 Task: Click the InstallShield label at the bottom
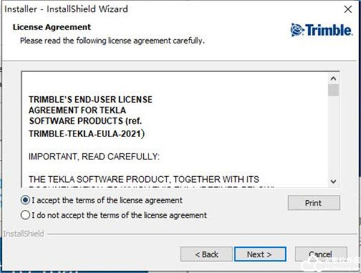(x=23, y=233)
